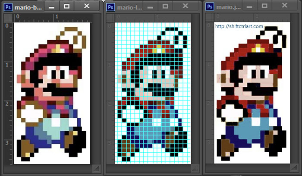Viewport: 302px width, 176px height.
Task: Click the corner grip of mario.j window
Action: click(x=294, y=169)
